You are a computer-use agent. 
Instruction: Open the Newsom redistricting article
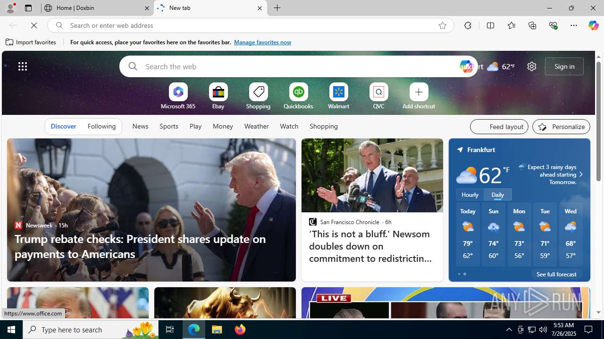370,246
